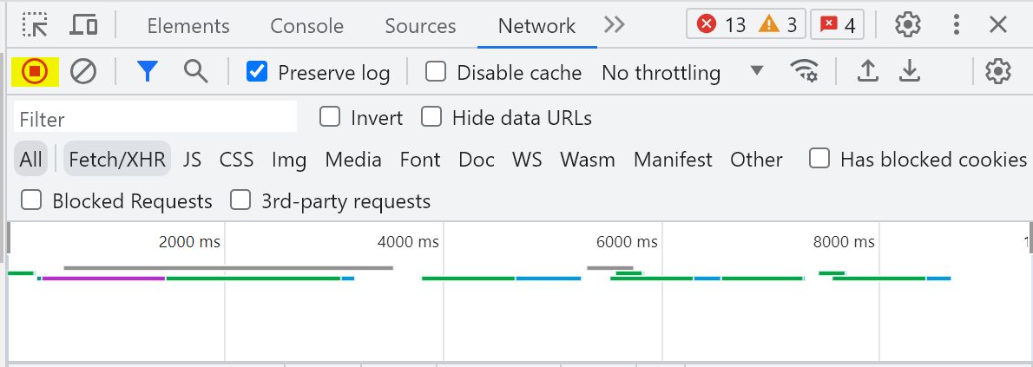Open Network panel settings gear
Viewport: 1033px width, 367px height.
tap(998, 71)
